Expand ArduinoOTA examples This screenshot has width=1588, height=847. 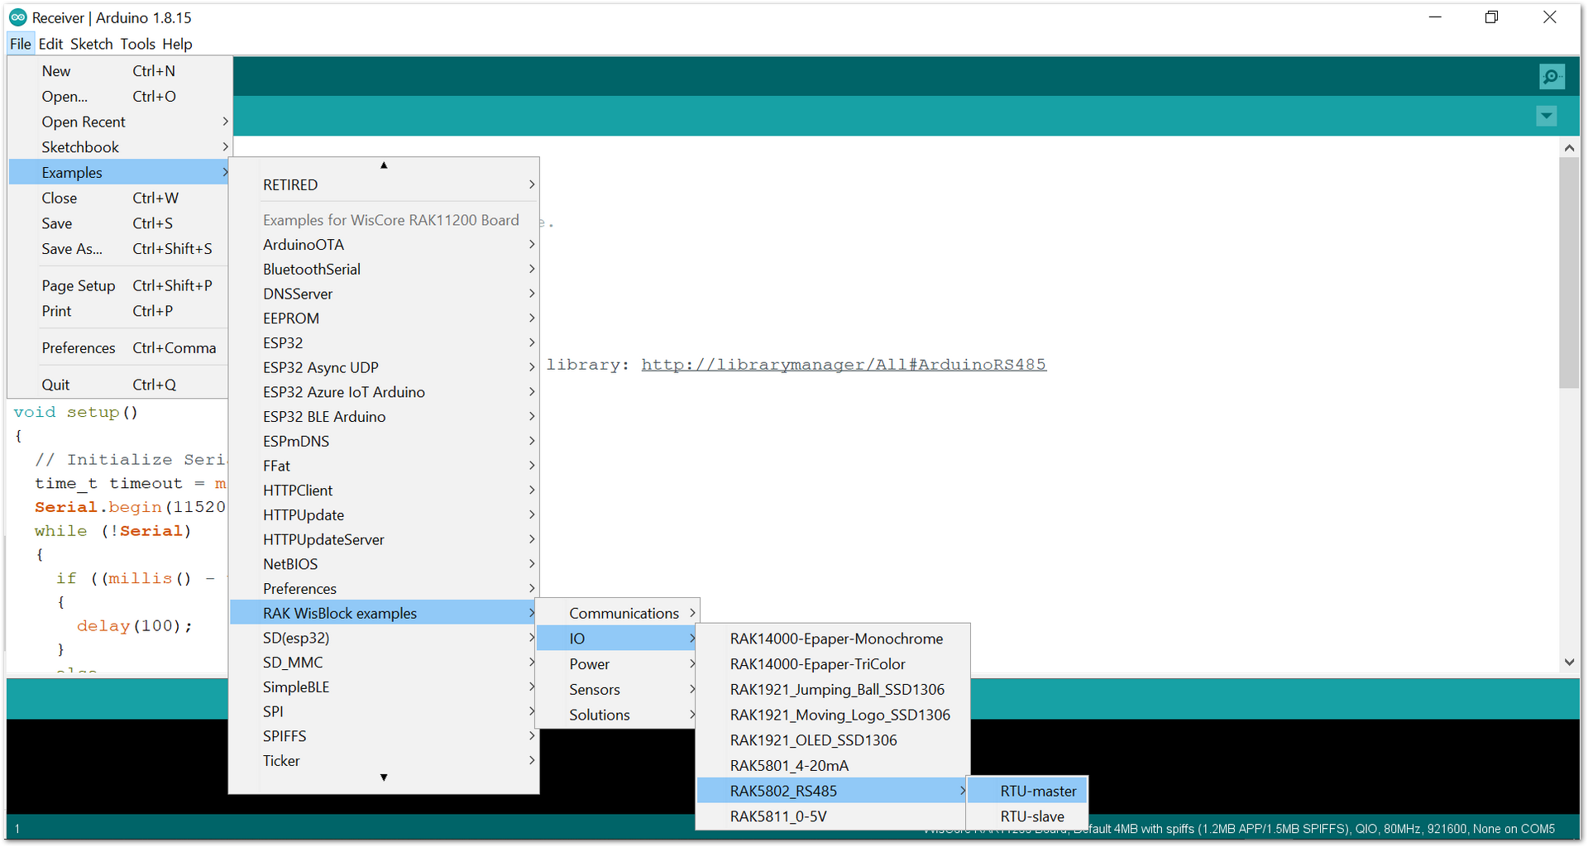coord(384,245)
